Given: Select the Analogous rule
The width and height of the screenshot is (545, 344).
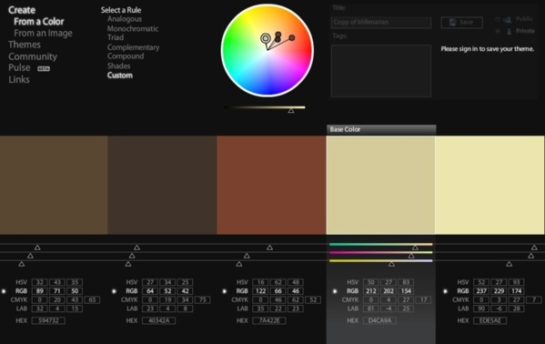Looking at the screenshot, I should point(125,19).
